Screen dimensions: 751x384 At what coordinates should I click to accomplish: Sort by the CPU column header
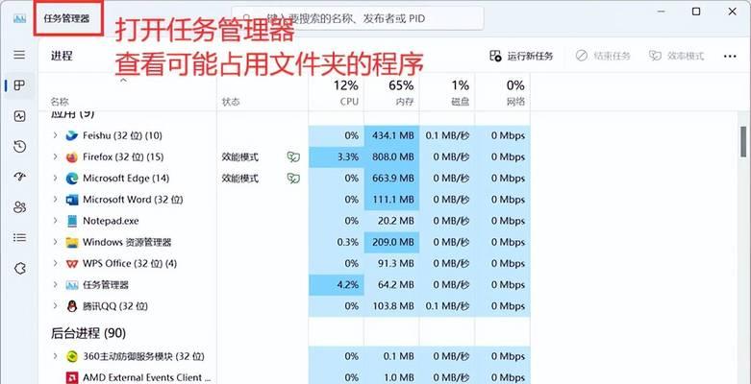tap(336, 93)
